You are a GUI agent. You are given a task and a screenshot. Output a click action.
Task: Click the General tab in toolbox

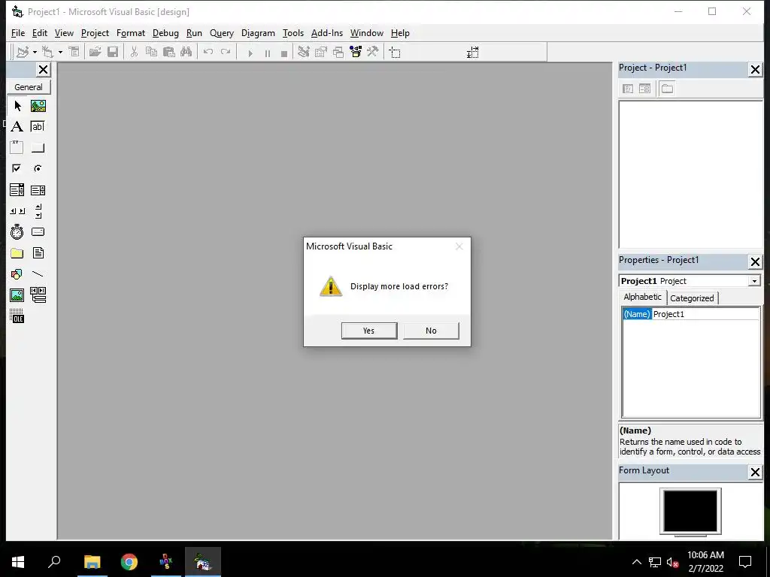pyautogui.click(x=29, y=87)
